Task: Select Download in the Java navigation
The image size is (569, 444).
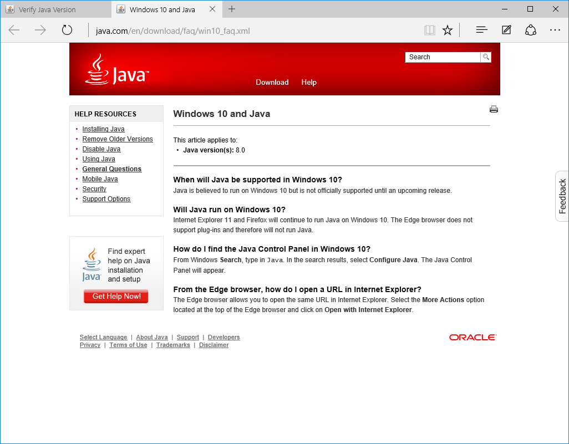Action: pyautogui.click(x=272, y=82)
